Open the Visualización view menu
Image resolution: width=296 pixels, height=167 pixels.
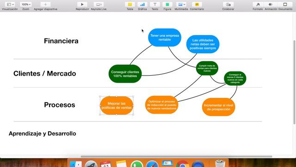tap(10, 4)
